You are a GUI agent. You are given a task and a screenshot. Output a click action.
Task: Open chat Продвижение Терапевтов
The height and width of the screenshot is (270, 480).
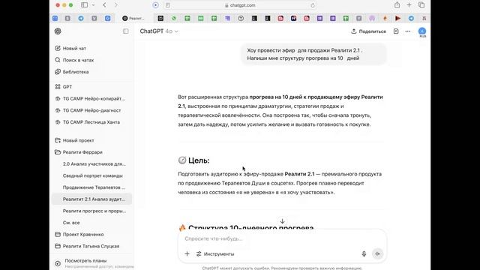pyautogui.click(x=94, y=187)
